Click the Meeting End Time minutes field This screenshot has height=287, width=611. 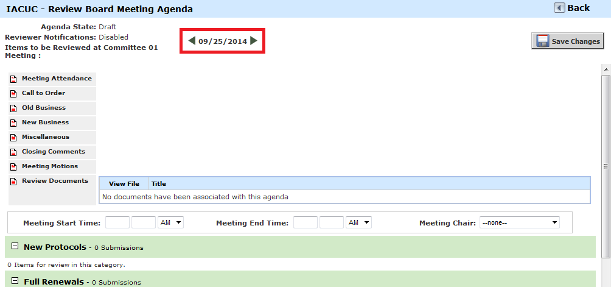332,222
